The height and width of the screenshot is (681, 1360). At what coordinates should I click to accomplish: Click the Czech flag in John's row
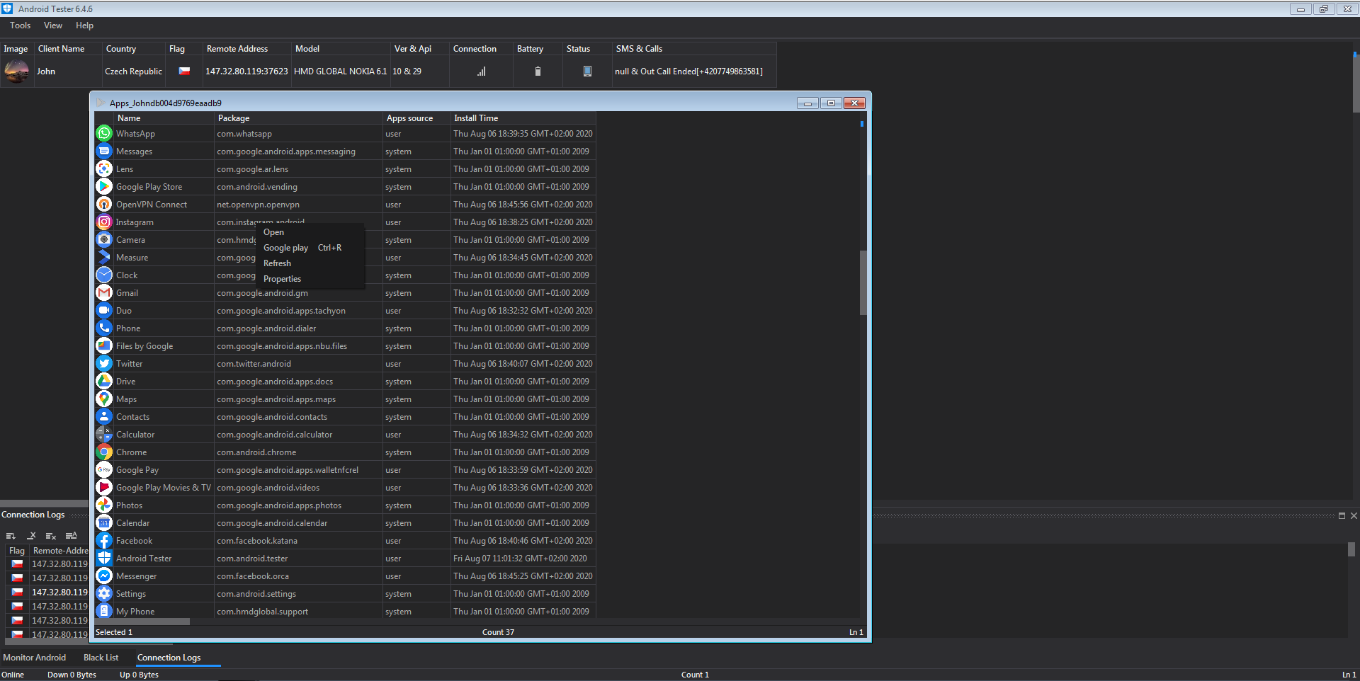tap(184, 71)
